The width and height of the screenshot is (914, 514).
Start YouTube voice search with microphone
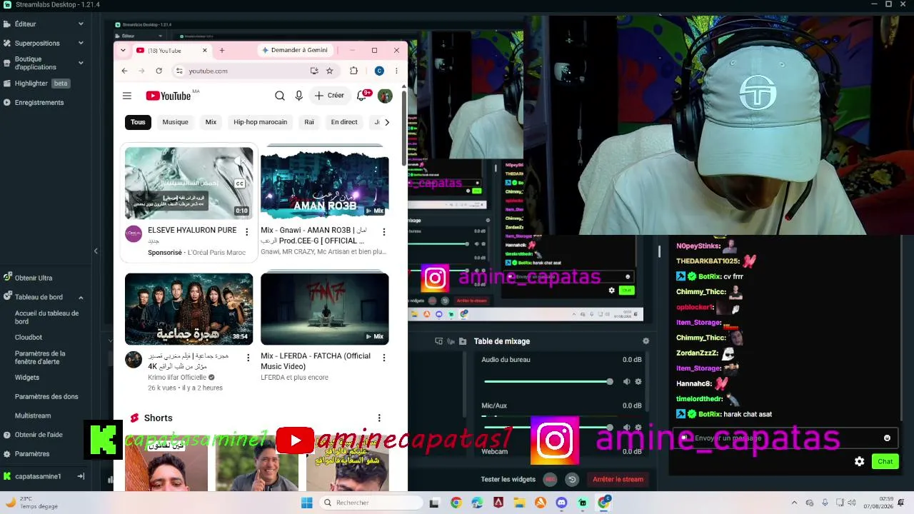point(299,96)
